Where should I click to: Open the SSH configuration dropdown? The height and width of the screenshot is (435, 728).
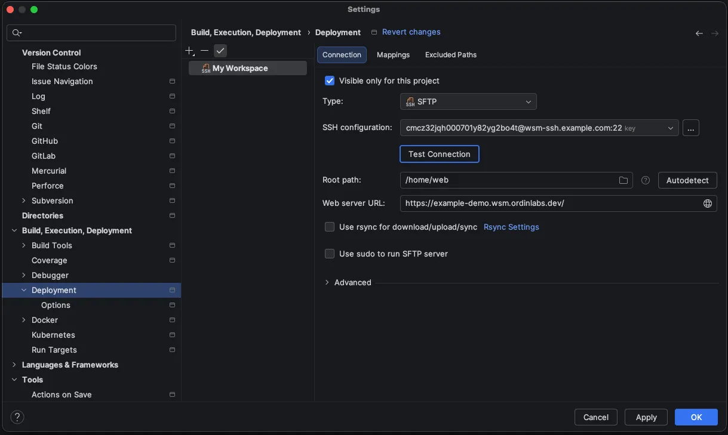point(539,128)
